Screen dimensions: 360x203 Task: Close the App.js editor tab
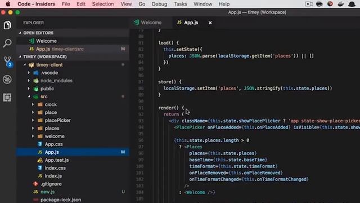210,23
